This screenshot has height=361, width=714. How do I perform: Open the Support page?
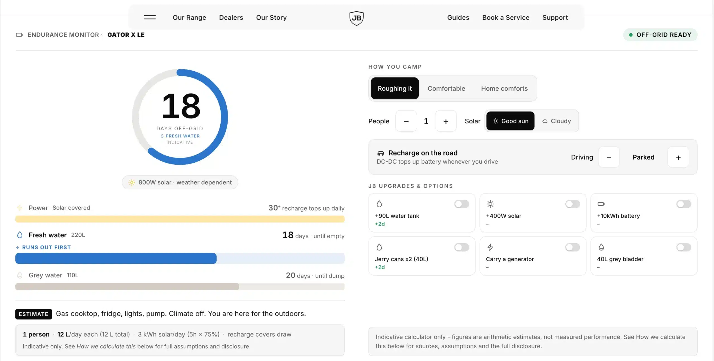pos(555,18)
